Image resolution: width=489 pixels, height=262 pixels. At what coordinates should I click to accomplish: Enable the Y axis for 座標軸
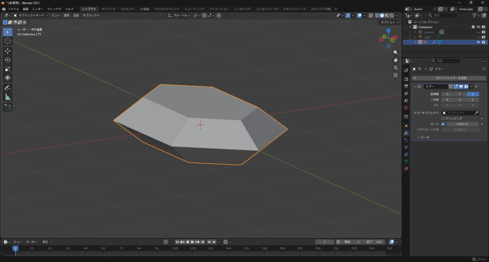459,94
